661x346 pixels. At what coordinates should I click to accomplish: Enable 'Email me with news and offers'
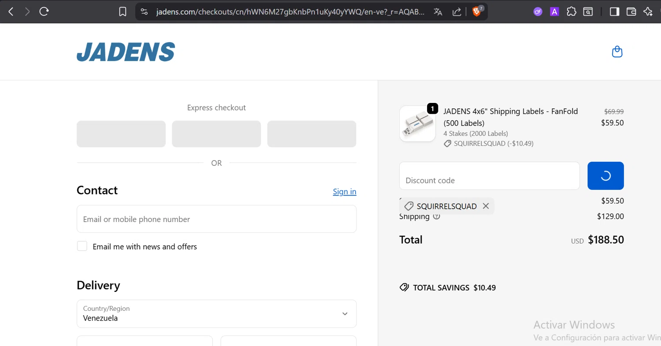pyautogui.click(x=82, y=246)
